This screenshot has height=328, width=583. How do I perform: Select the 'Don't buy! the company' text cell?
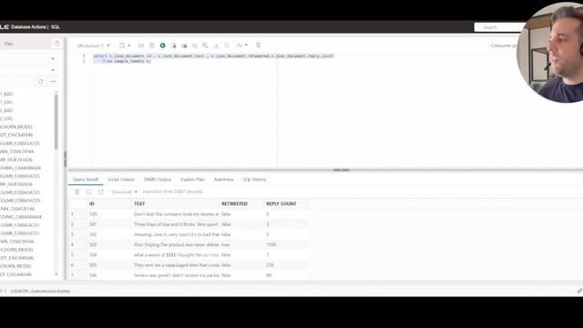click(x=176, y=214)
